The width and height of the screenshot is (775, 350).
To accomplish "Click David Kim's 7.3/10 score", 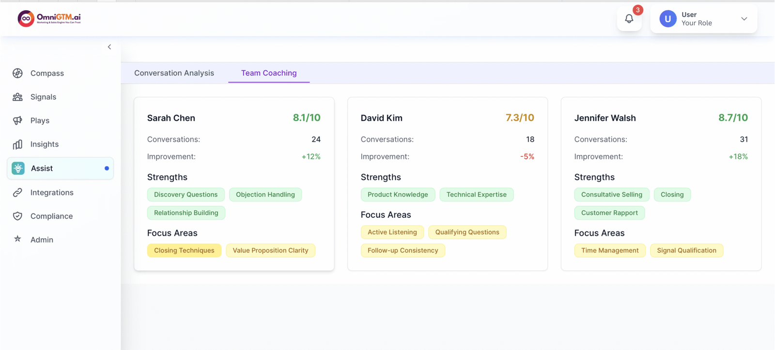I will pos(519,118).
